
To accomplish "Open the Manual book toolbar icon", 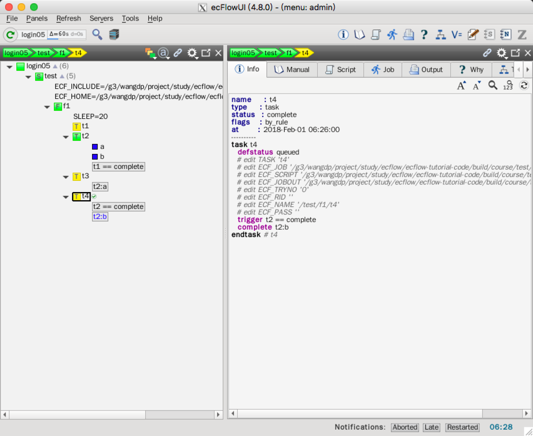I will (x=359, y=34).
